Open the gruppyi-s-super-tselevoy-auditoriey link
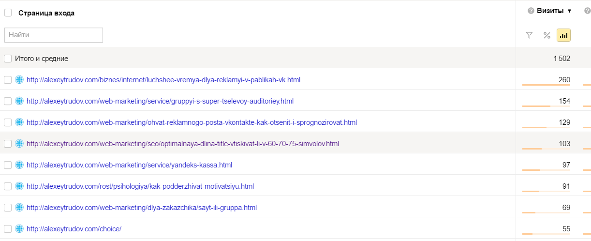Viewport: 591px width, 241px height. pos(160,101)
